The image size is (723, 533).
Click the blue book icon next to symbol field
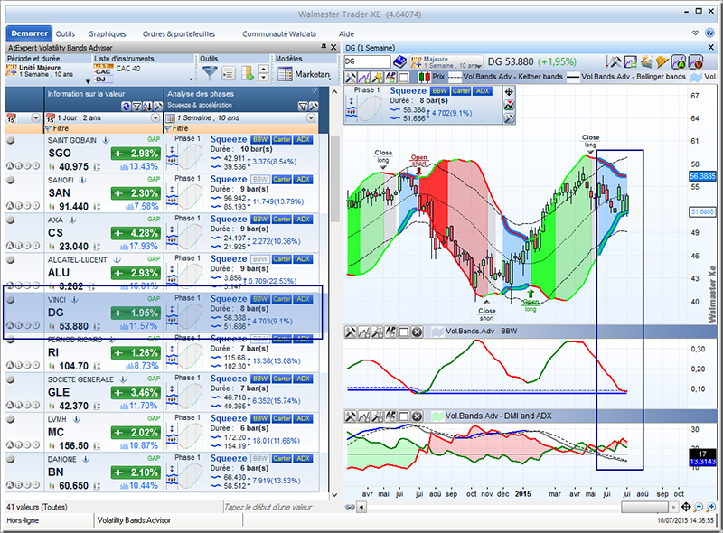pos(399,61)
